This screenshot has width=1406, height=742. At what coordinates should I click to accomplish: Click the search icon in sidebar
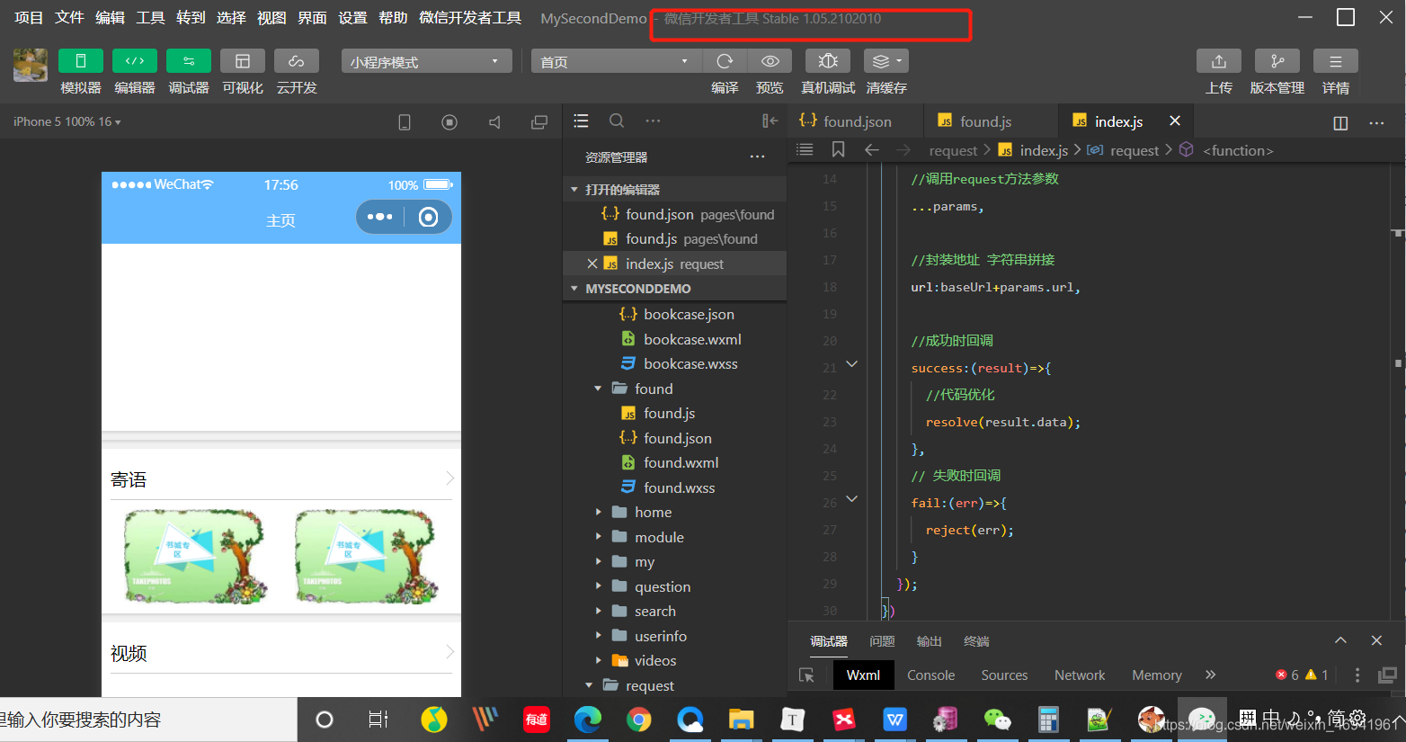(617, 121)
